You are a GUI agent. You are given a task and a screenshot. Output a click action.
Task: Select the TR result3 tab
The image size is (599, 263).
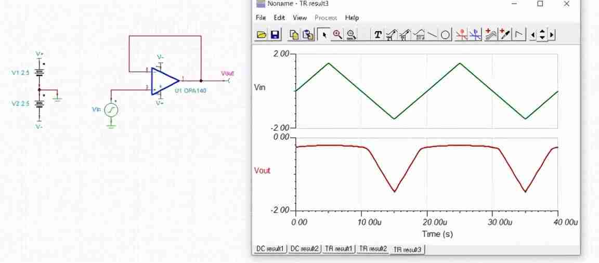[407, 249]
